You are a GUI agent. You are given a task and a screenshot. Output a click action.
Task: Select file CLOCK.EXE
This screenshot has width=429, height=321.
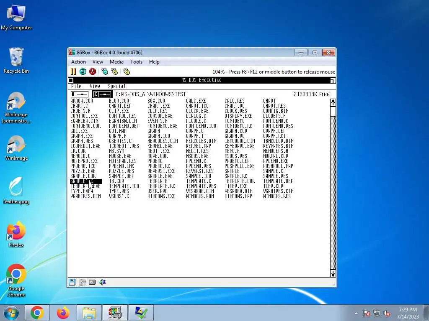[x=197, y=111]
